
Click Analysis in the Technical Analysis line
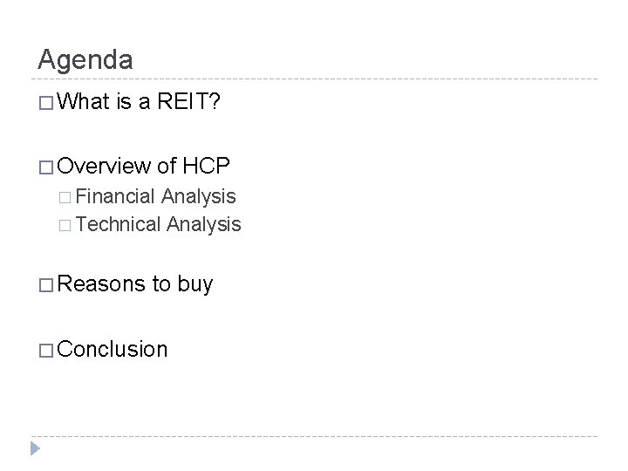(204, 225)
